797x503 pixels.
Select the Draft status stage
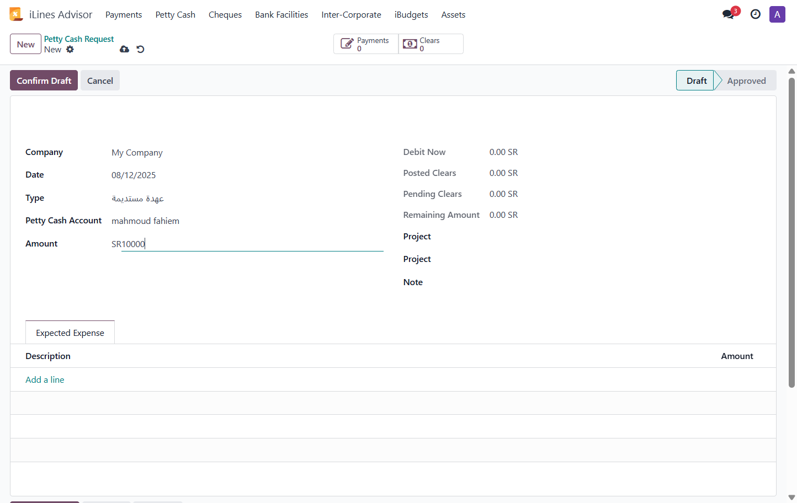695,81
